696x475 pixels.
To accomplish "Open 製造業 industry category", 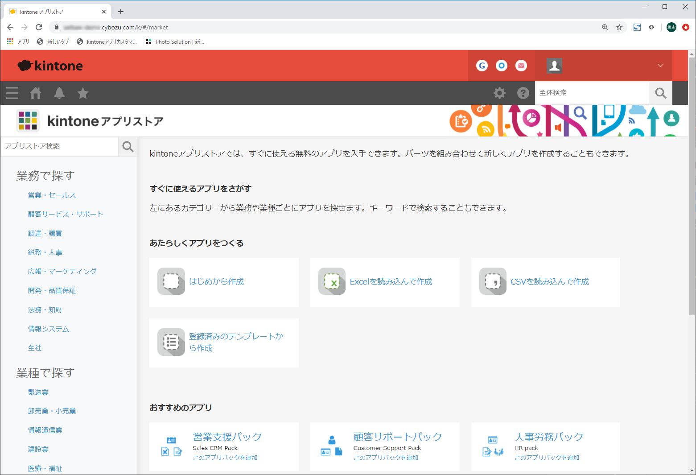I will [x=38, y=392].
